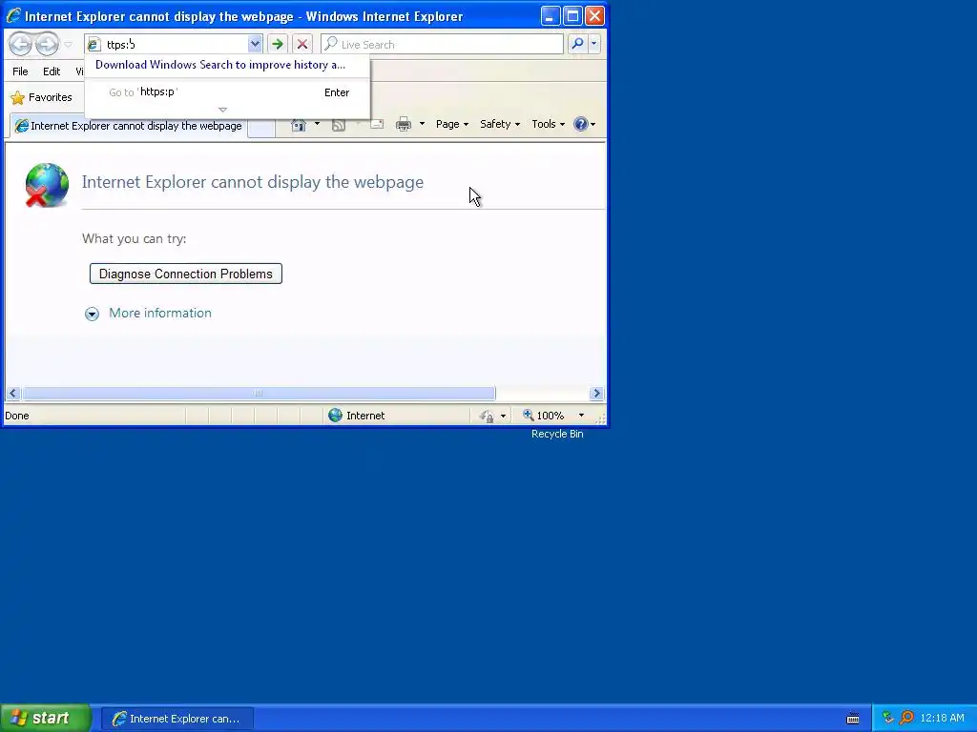Open the recent pages dropdown arrow
The width and height of the screenshot is (977, 732).
(x=69, y=45)
